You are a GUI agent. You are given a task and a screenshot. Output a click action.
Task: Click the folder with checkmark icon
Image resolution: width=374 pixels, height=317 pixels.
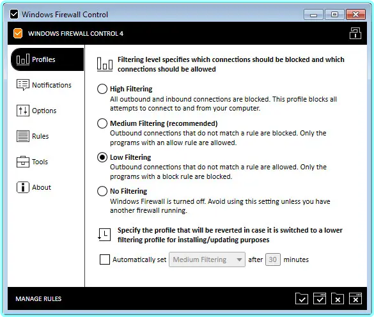coord(302,298)
